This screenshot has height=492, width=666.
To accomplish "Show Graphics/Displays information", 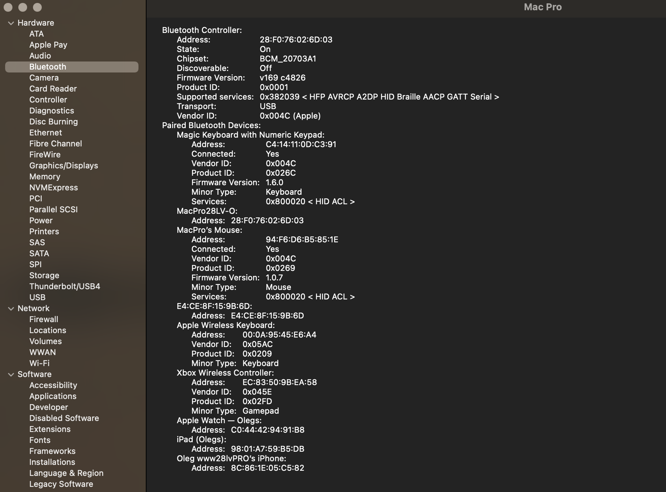I will click(x=64, y=165).
